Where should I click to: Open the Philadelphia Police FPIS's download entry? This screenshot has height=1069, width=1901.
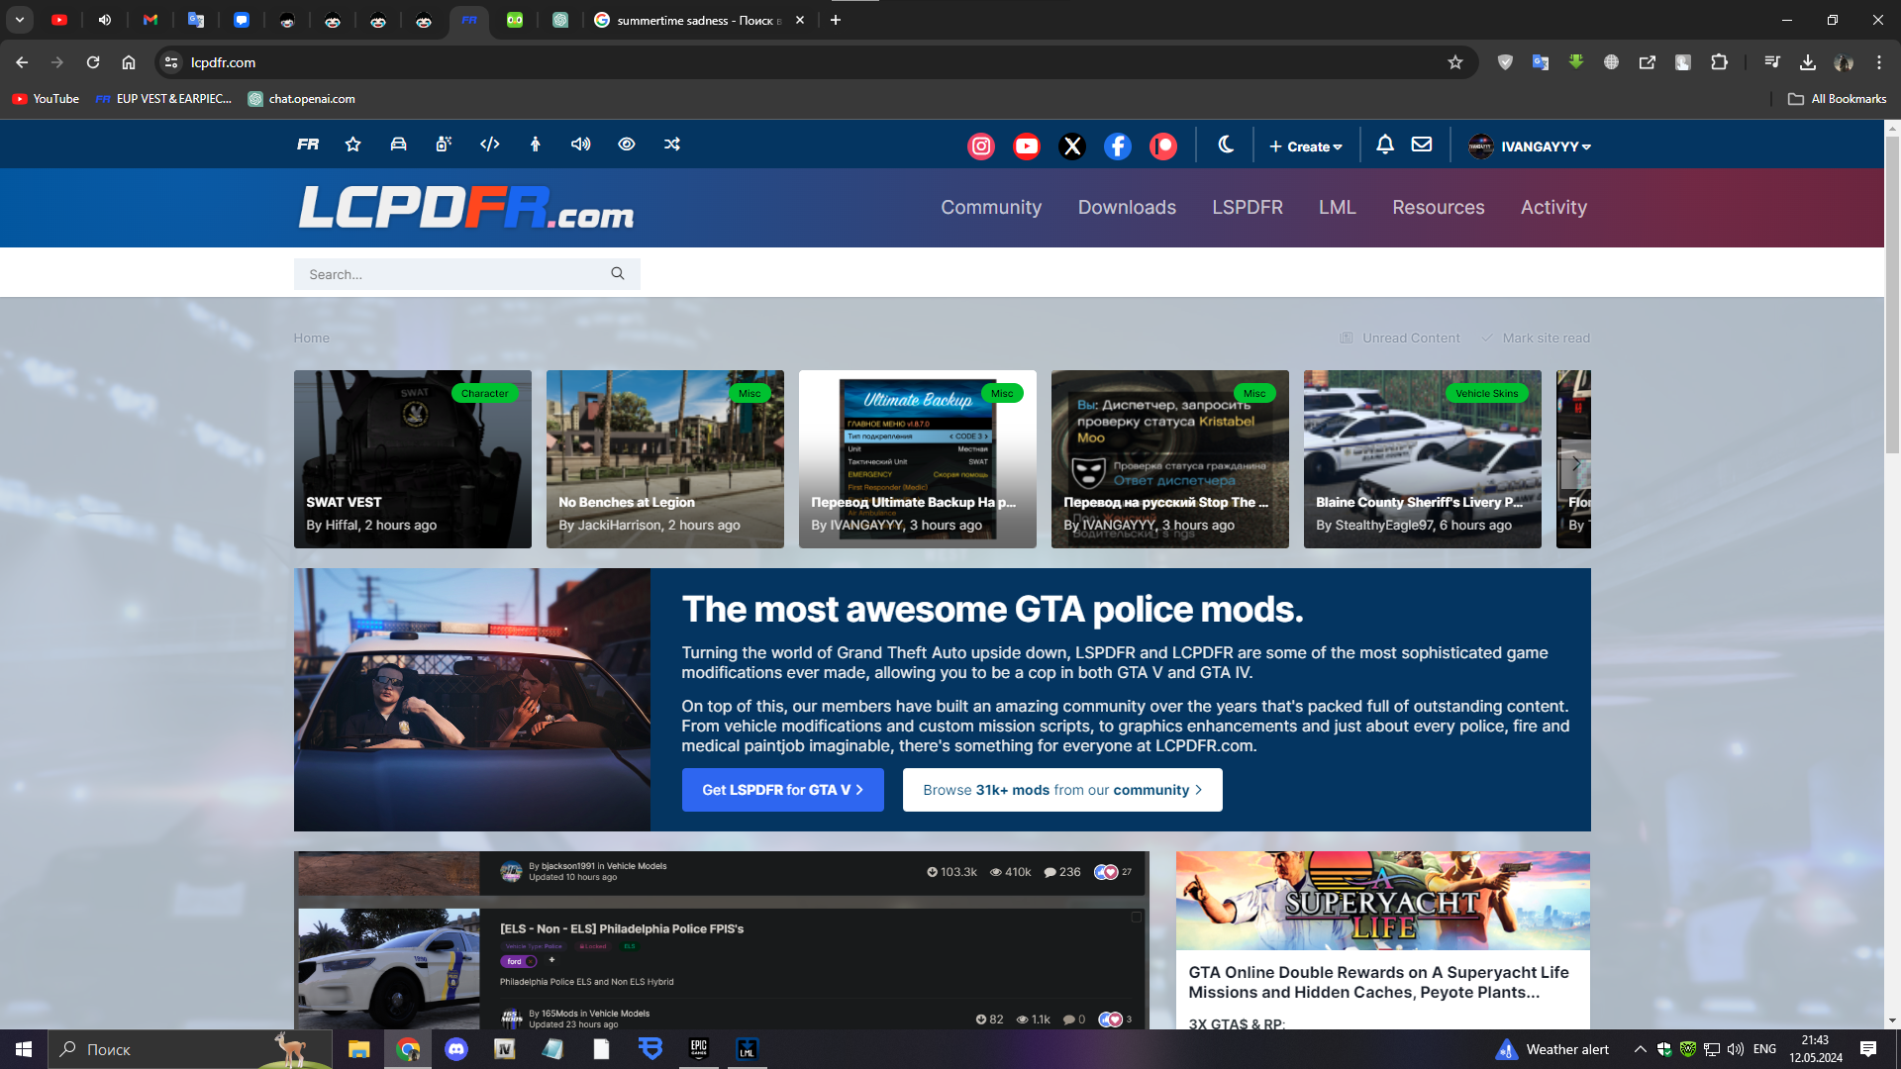(622, 928)
